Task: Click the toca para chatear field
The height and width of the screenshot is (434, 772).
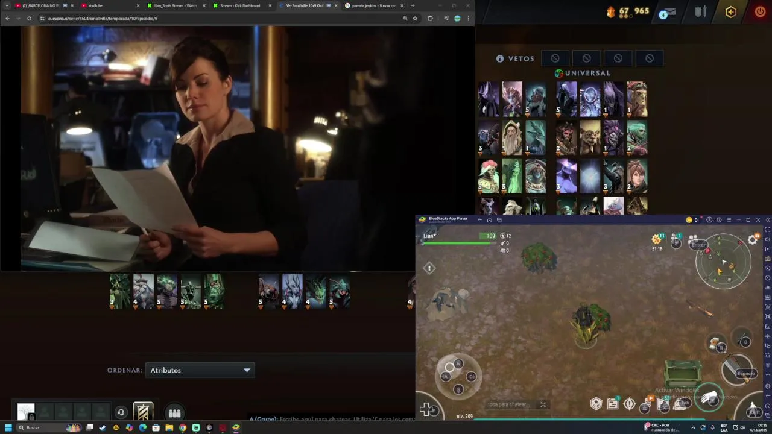Action: coord(511,404)
